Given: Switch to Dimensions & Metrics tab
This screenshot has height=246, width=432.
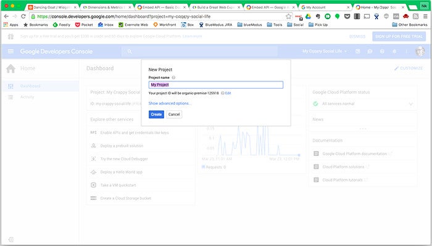Looking at the screenshot, I should (x=106, y=7).
